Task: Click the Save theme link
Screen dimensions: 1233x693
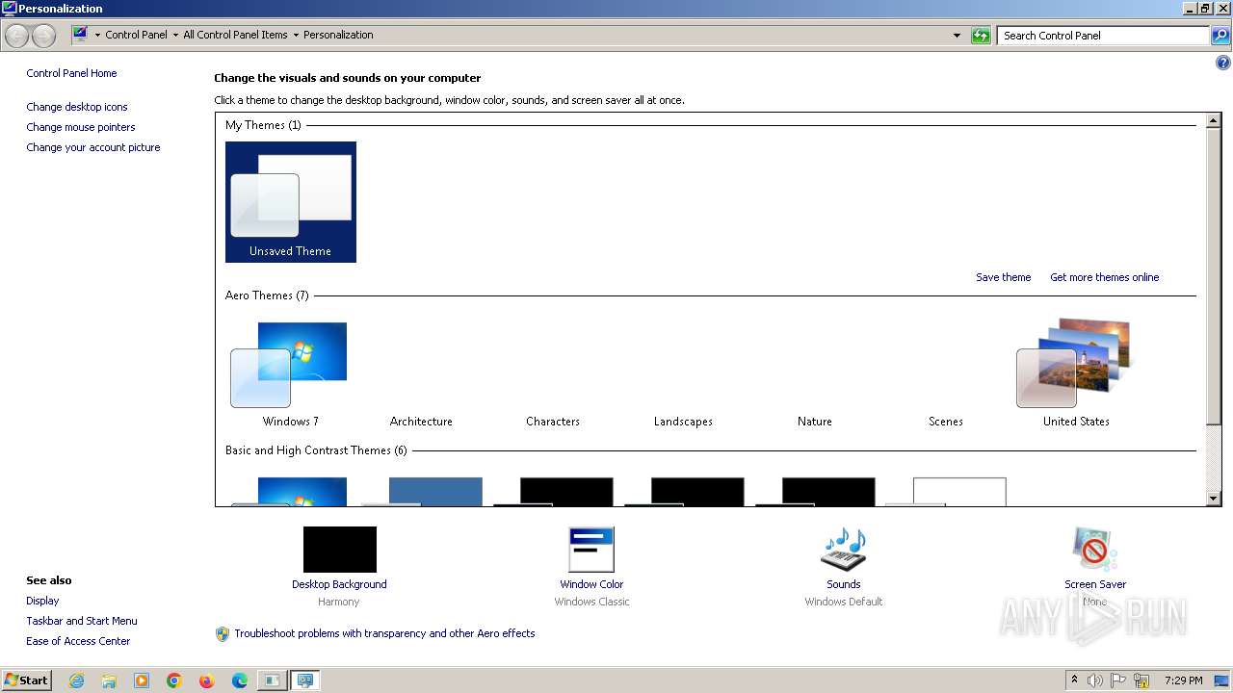Action: [x=1003, y=277]
